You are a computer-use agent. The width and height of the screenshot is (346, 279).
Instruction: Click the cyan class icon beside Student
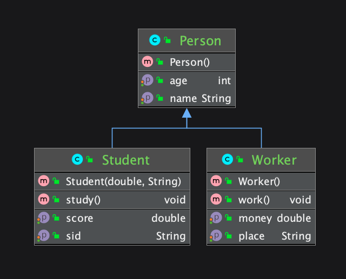tap(77, 160)
